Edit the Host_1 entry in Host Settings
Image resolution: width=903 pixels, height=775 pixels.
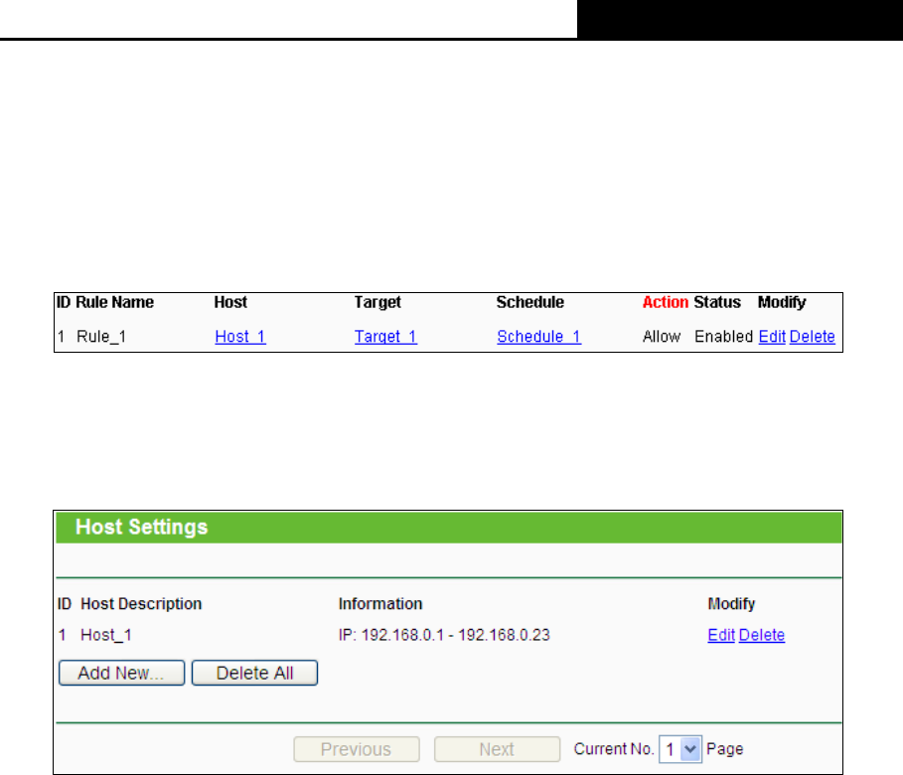tap(721, 635)
